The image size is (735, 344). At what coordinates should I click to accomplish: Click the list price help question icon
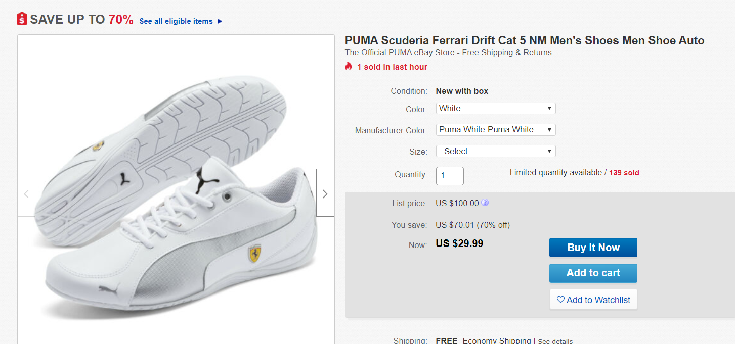click(x=485, y=203)
